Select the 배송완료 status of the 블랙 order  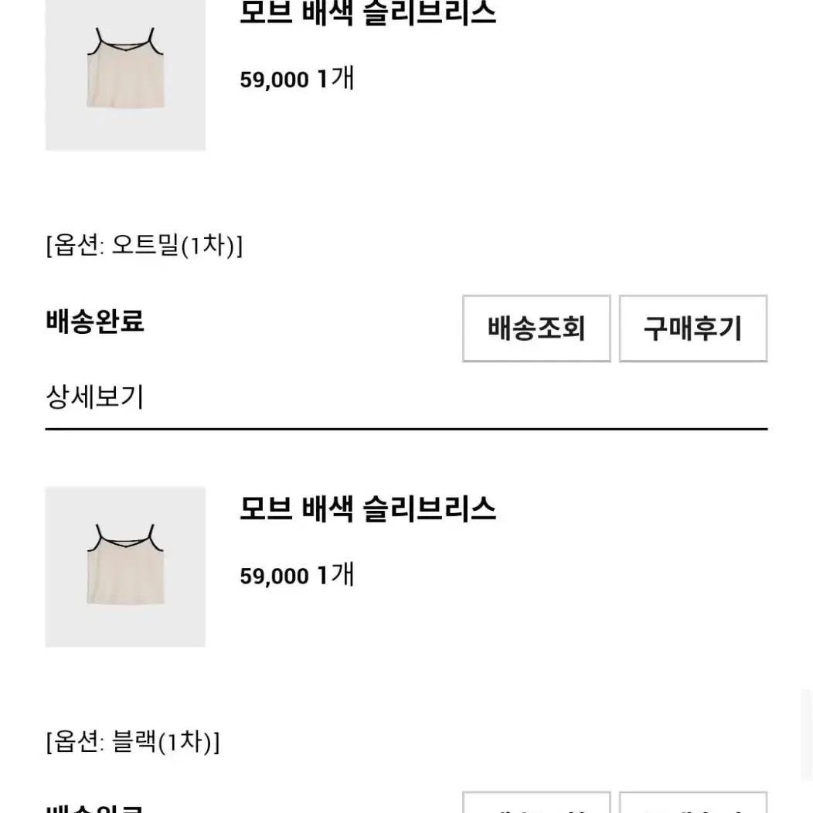tap(95, 808)
